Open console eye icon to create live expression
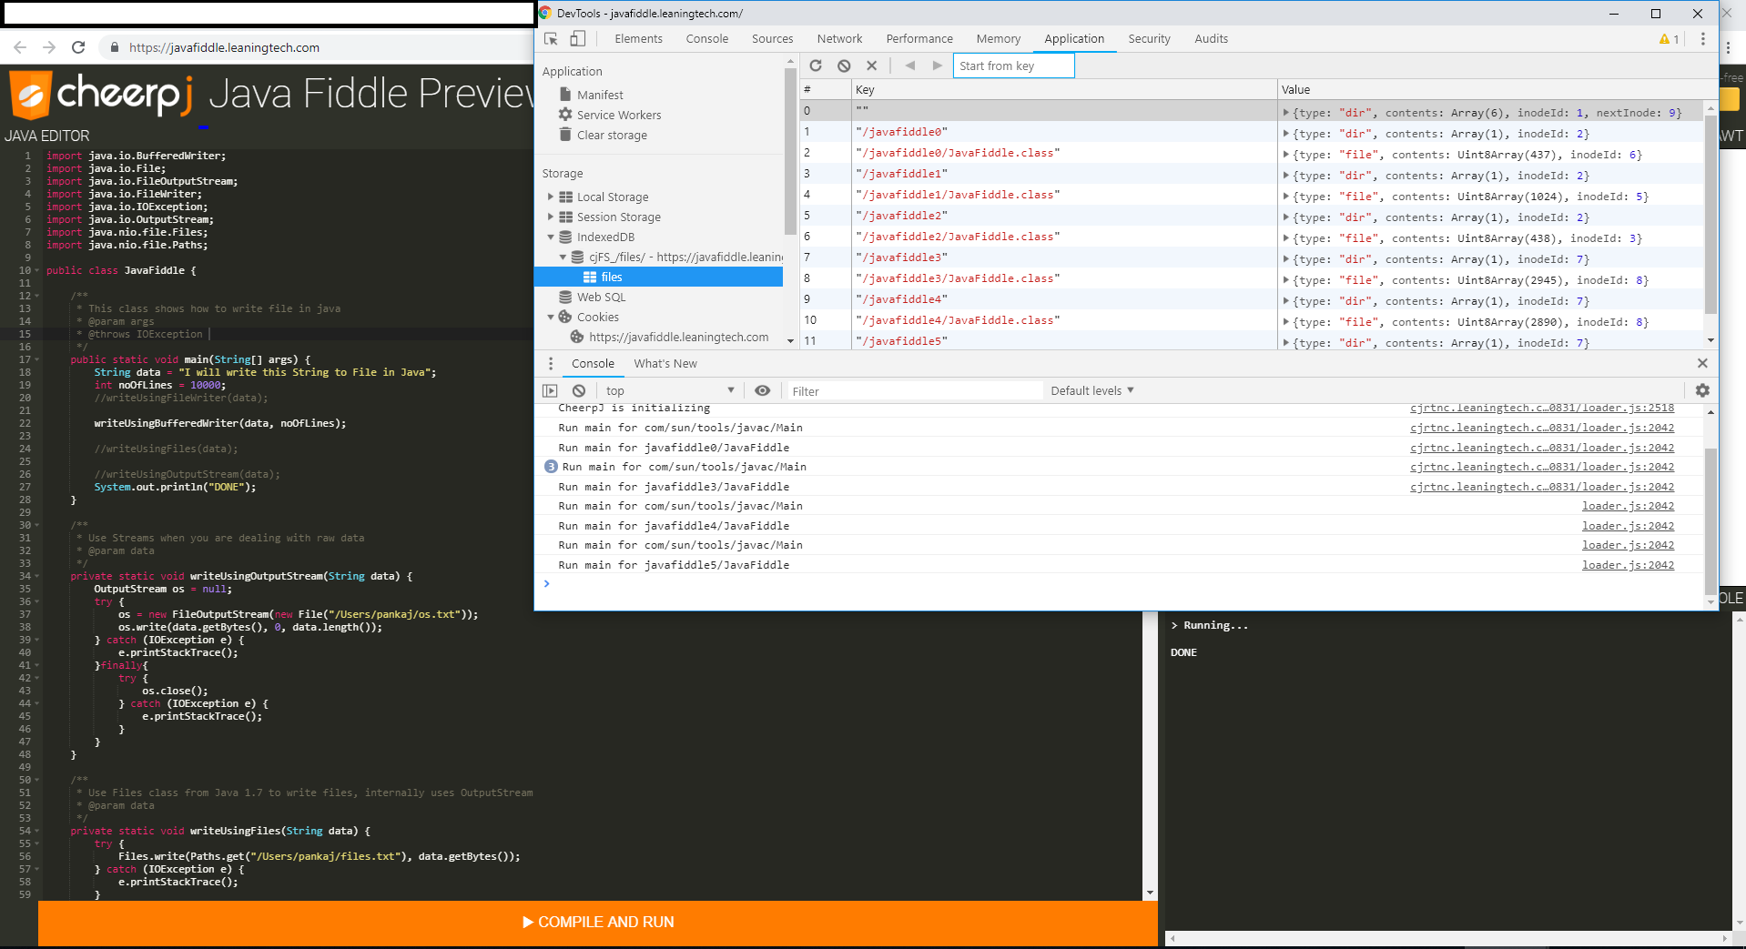Screen dimensions: 1746x949 click(x=763, y=390)
